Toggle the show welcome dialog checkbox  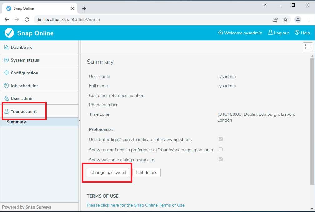pos(221,159)
